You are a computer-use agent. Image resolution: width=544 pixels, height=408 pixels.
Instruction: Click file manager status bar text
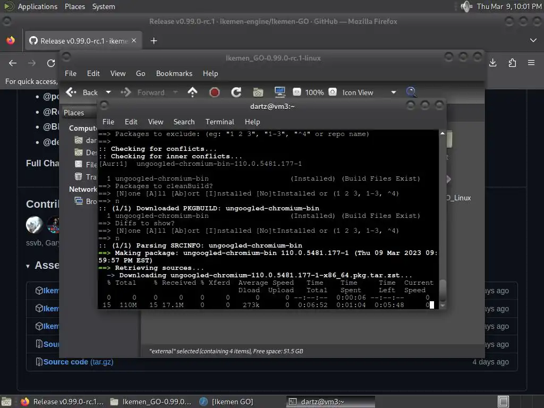226,351
